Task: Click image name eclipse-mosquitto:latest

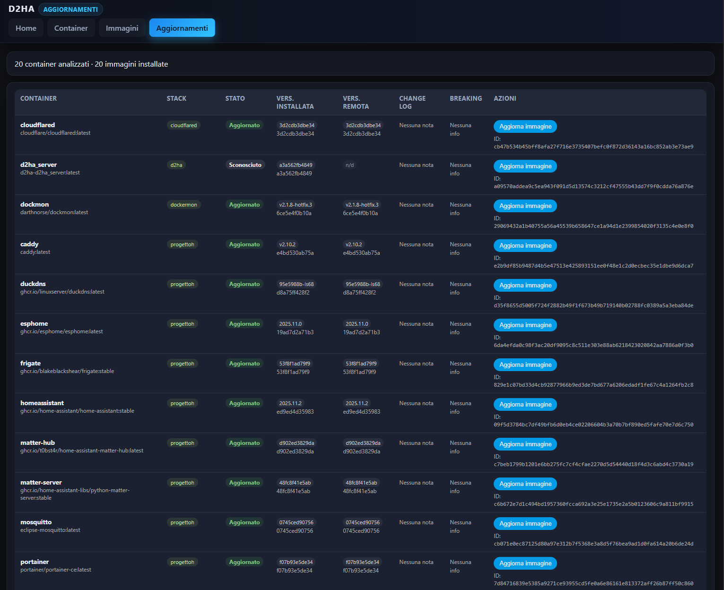Action: point(50,530)
